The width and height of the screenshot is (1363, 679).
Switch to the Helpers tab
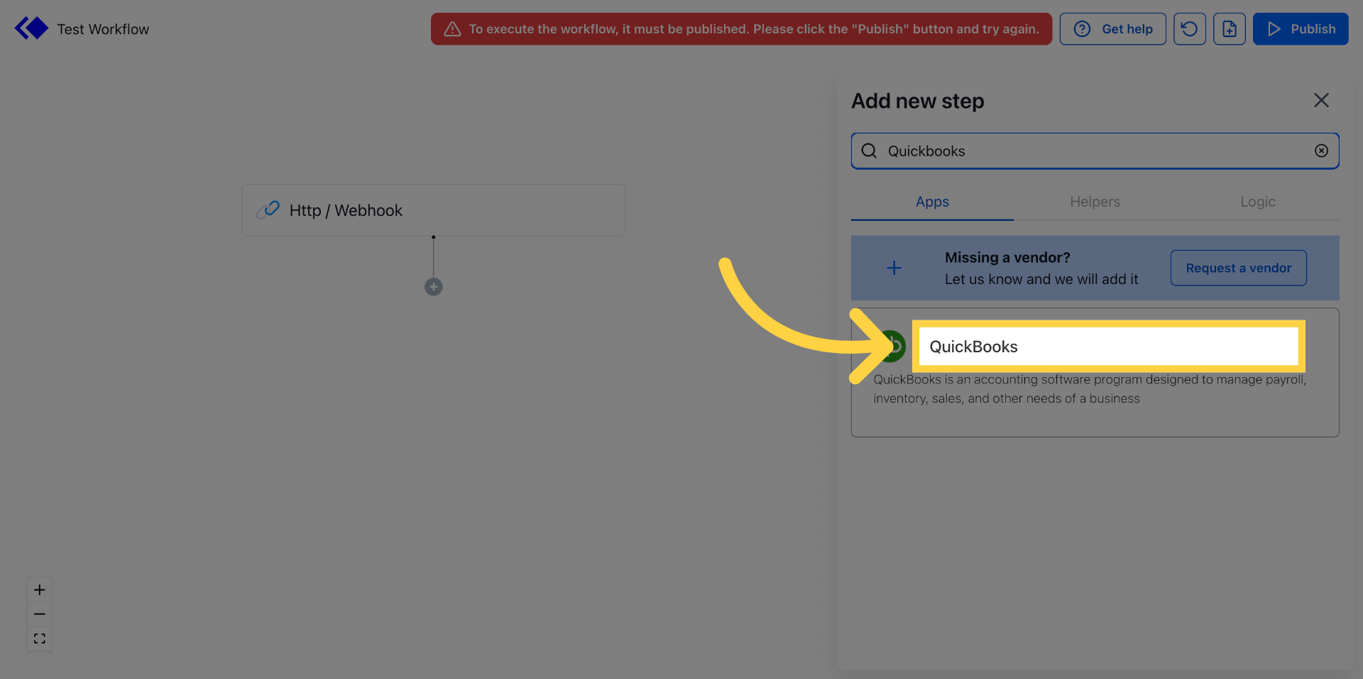[x=1095, y=202]
